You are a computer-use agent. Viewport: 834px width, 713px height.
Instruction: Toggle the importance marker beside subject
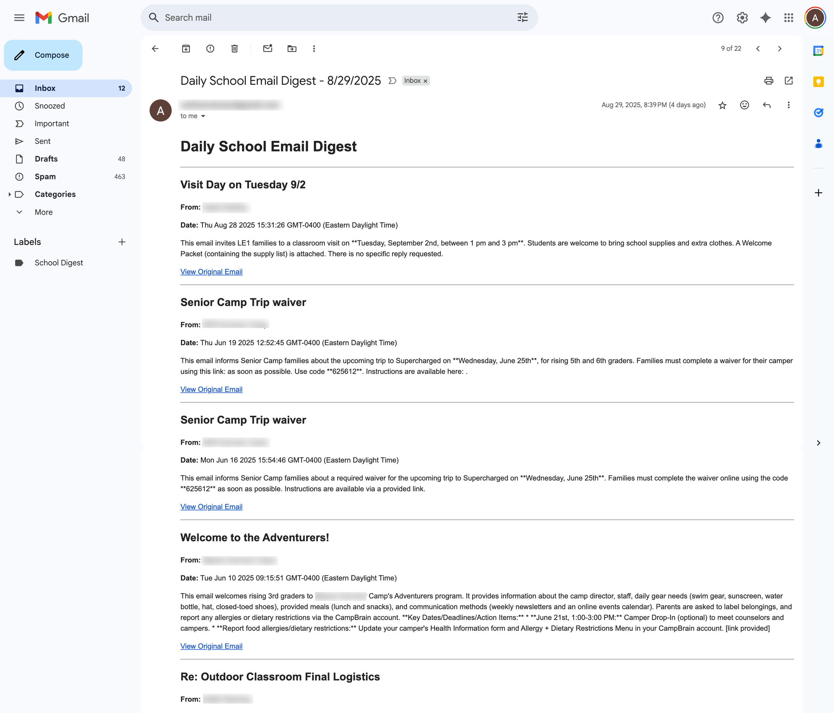392,80
